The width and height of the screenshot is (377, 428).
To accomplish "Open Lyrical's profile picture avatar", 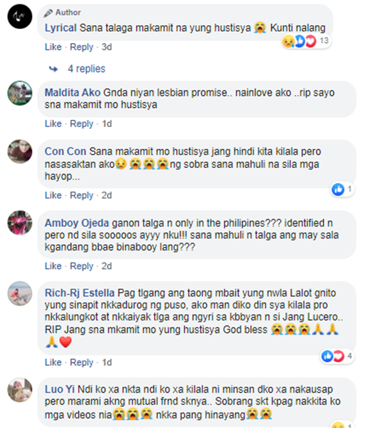I will click(x=20, y=17).
